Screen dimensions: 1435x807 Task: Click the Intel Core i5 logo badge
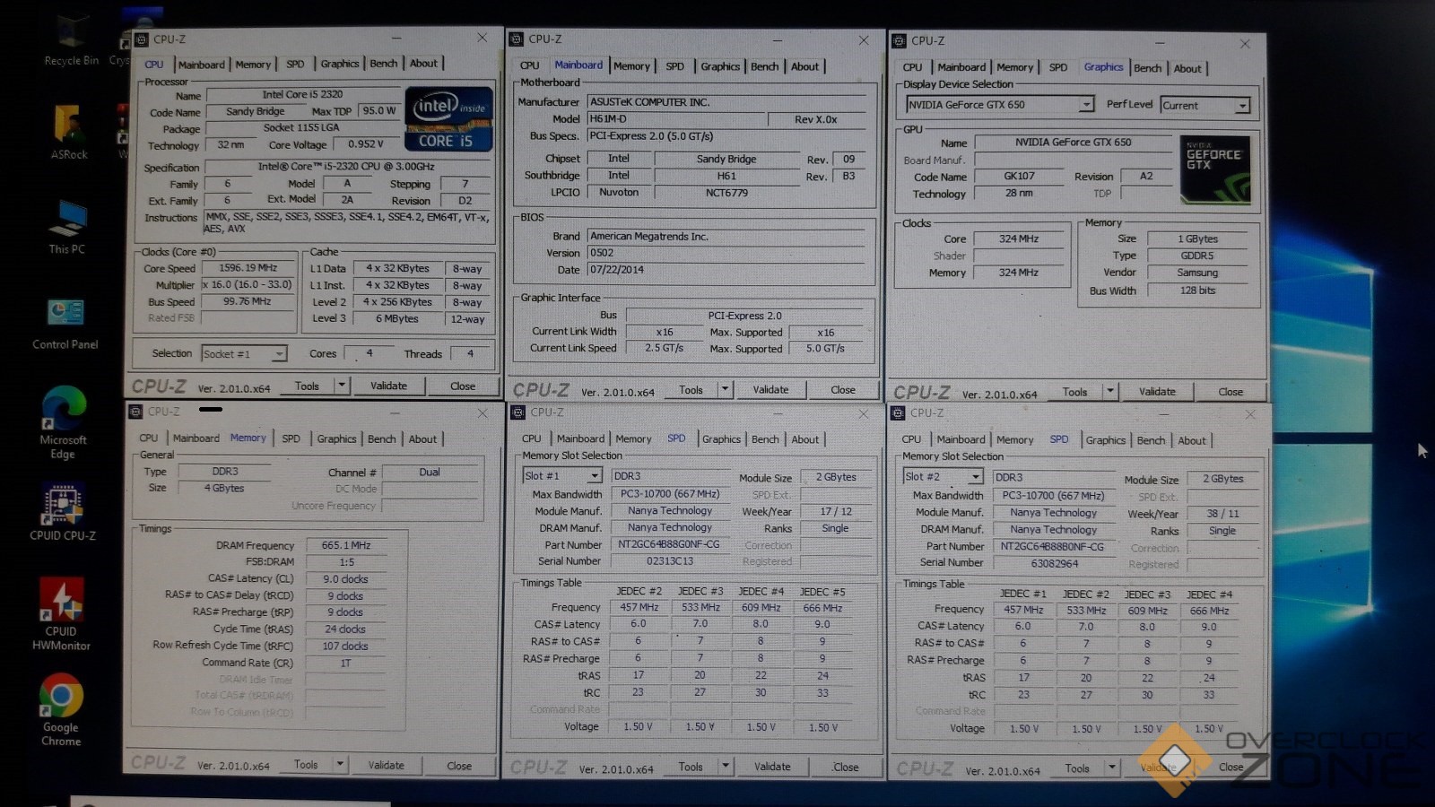tap(448, 117)
